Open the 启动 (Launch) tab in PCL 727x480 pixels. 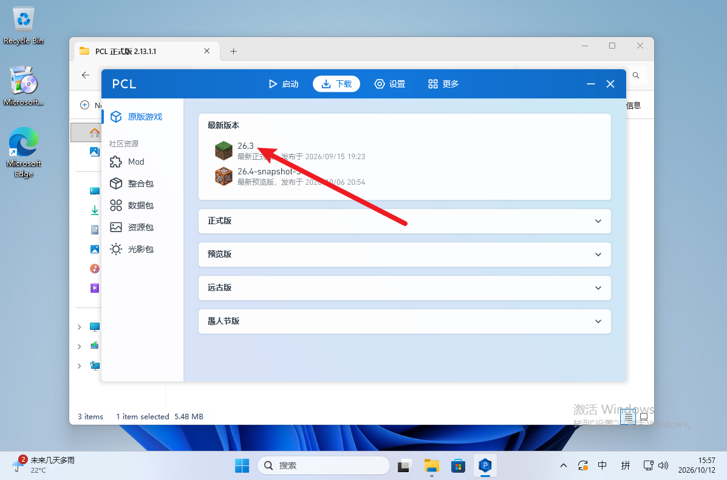pos(283,84)
